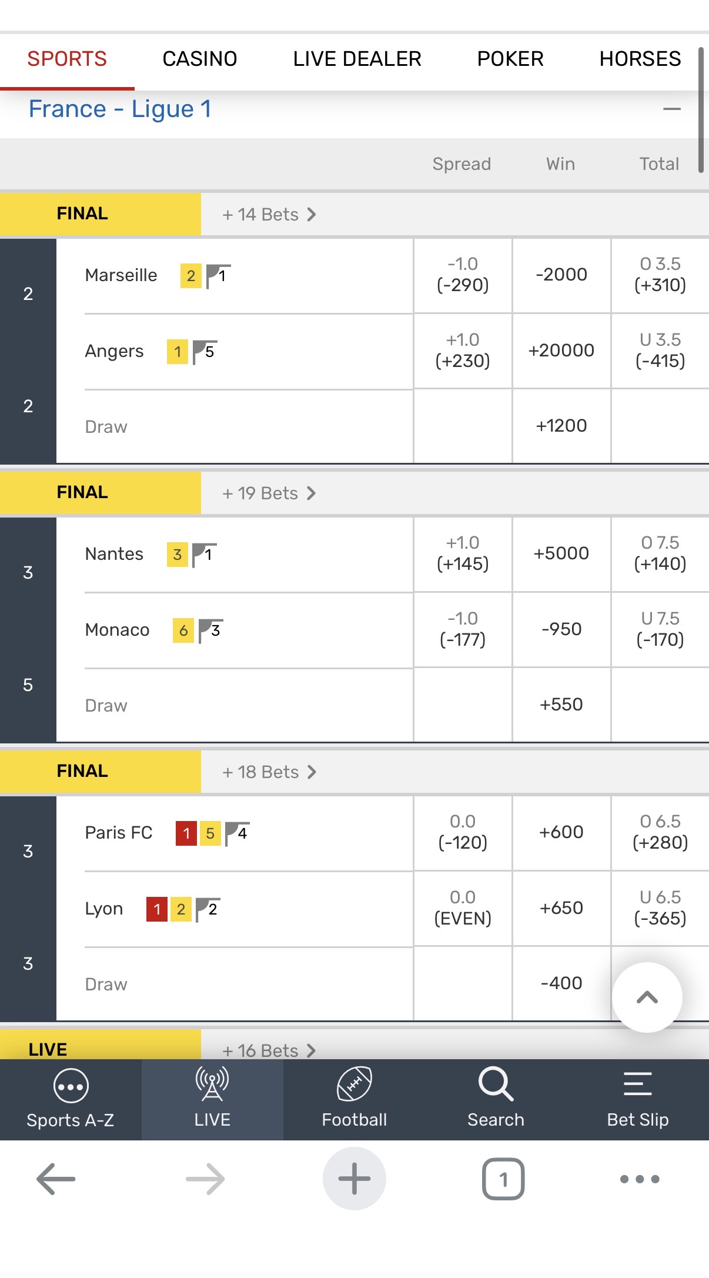
Task: Switch to the POKER tab
Action: tap(510, 59)
